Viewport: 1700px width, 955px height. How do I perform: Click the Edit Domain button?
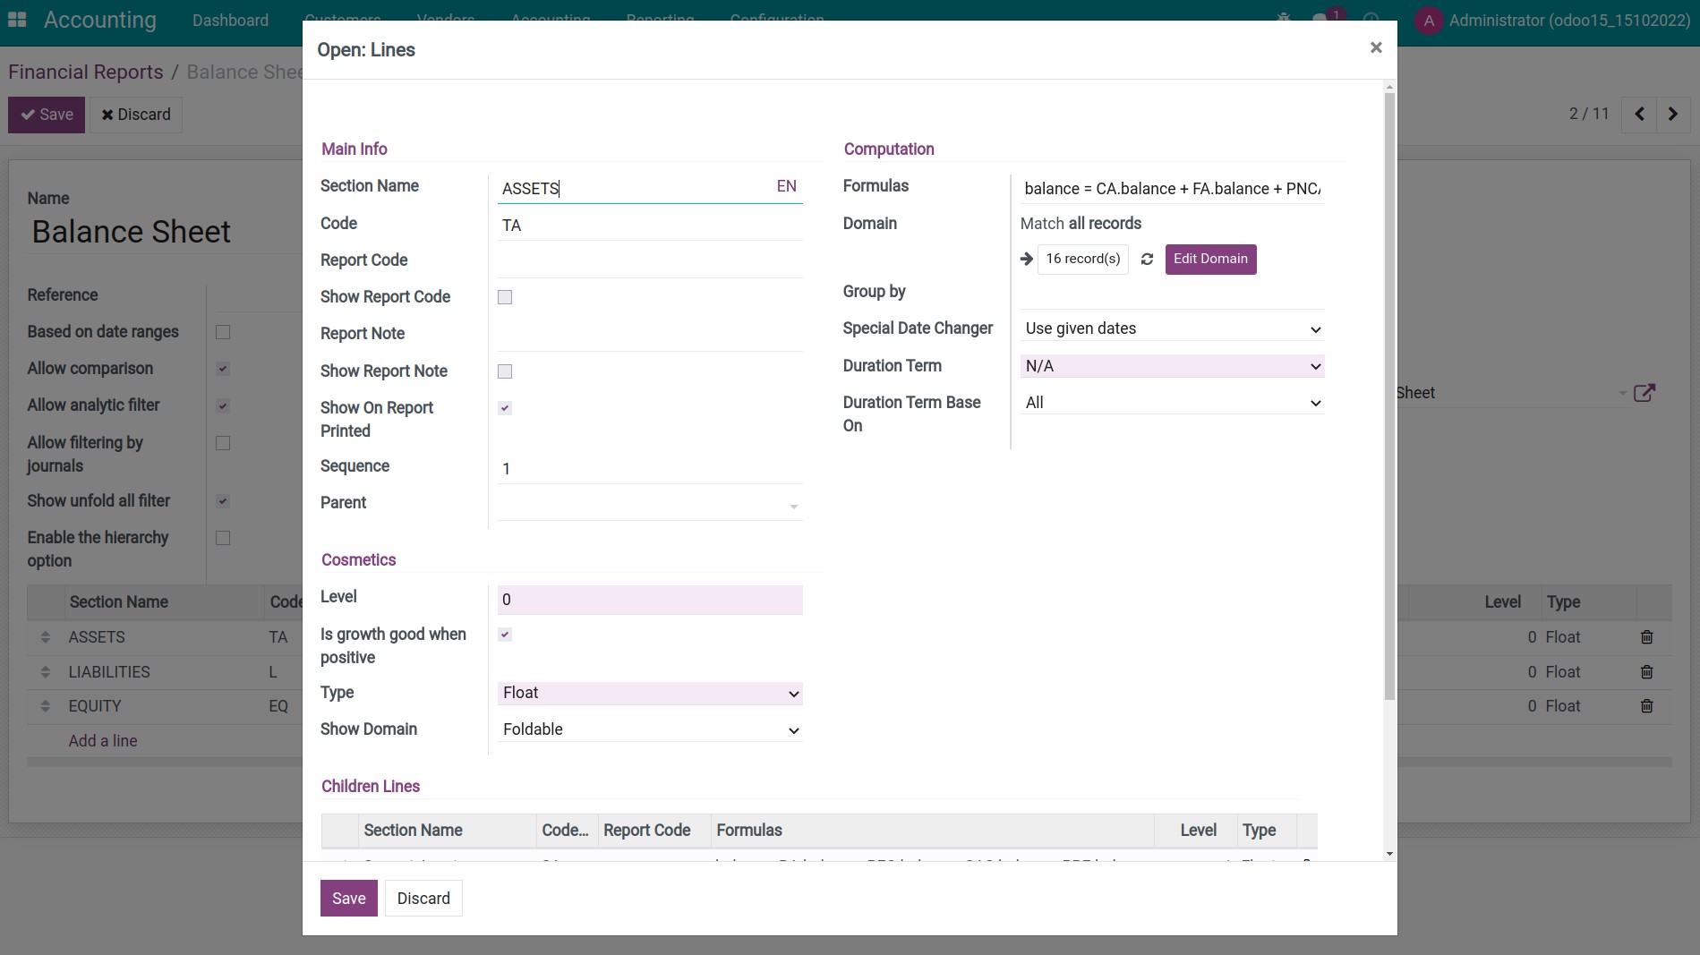pos(1210,259)
